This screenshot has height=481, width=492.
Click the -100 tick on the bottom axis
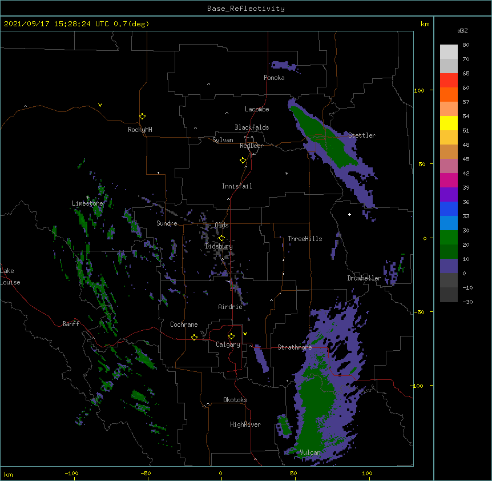click(71, 473)
